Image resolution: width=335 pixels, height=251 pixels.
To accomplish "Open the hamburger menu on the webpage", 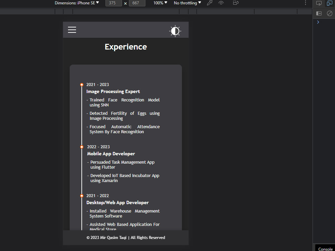I will click(72, 30).
